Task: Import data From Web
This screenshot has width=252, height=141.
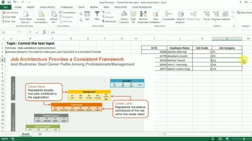Action: point(9,17)
